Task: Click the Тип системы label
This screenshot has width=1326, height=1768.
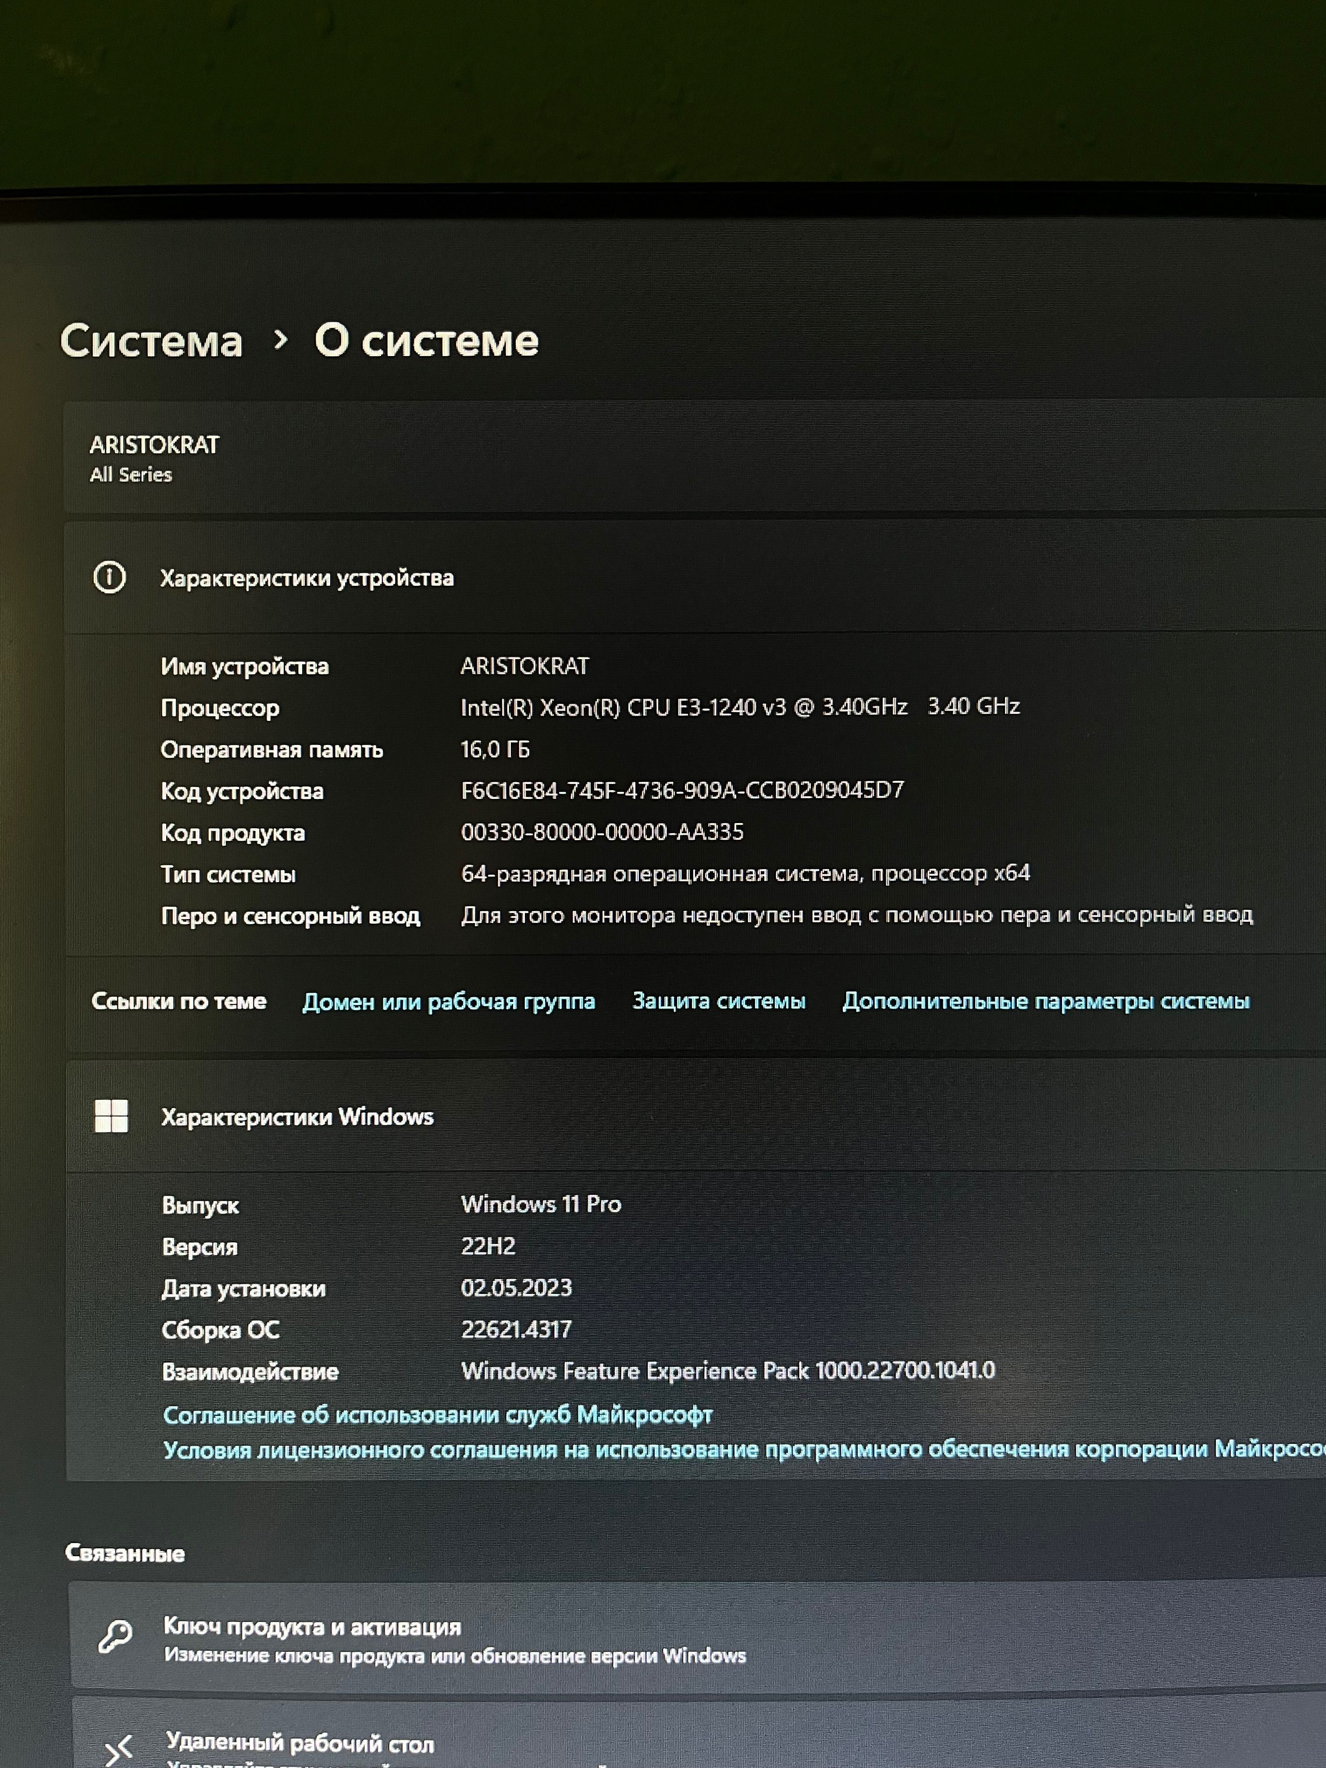Action: tap(228, 874)
